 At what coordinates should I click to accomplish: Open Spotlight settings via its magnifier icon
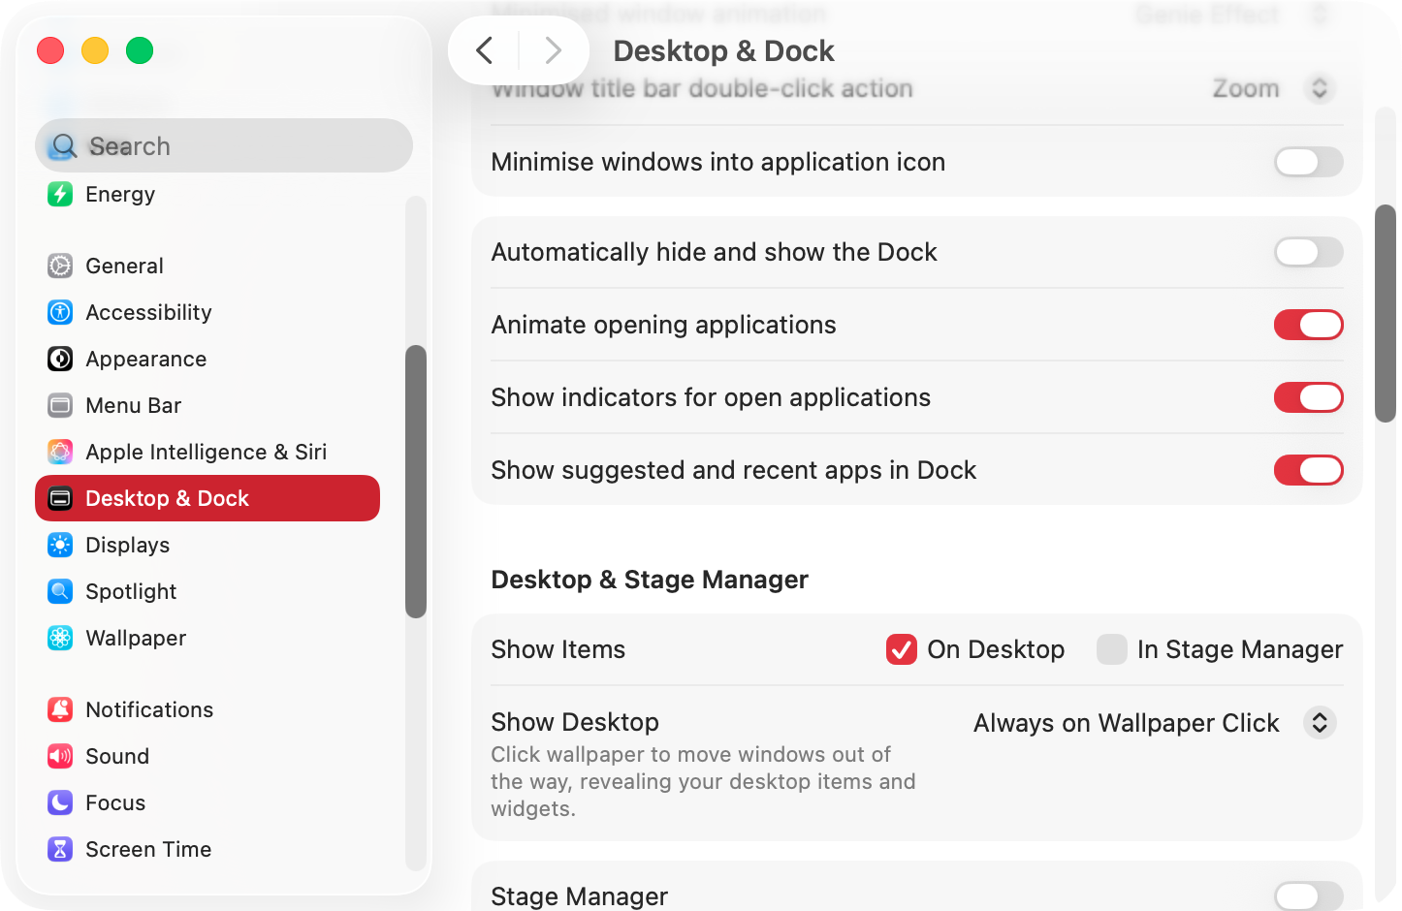(x=60, y=591)
